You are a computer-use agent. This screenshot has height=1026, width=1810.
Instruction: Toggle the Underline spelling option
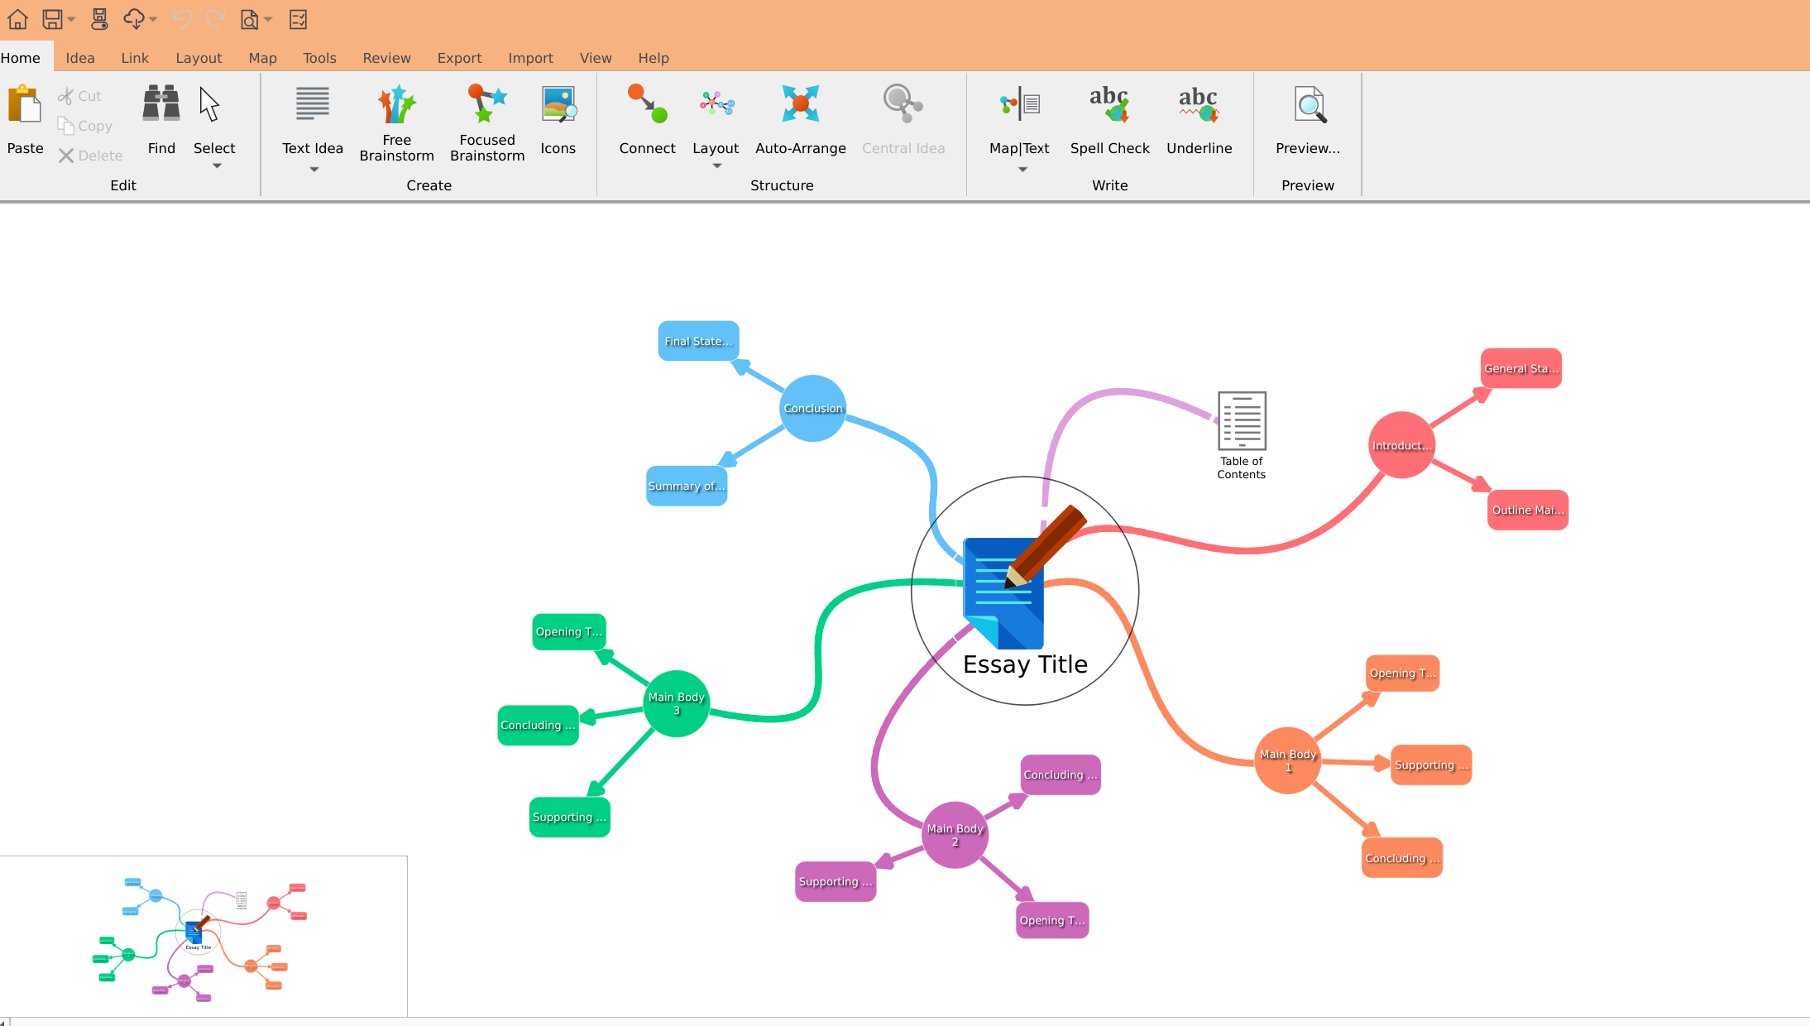tap(1199, 106)
